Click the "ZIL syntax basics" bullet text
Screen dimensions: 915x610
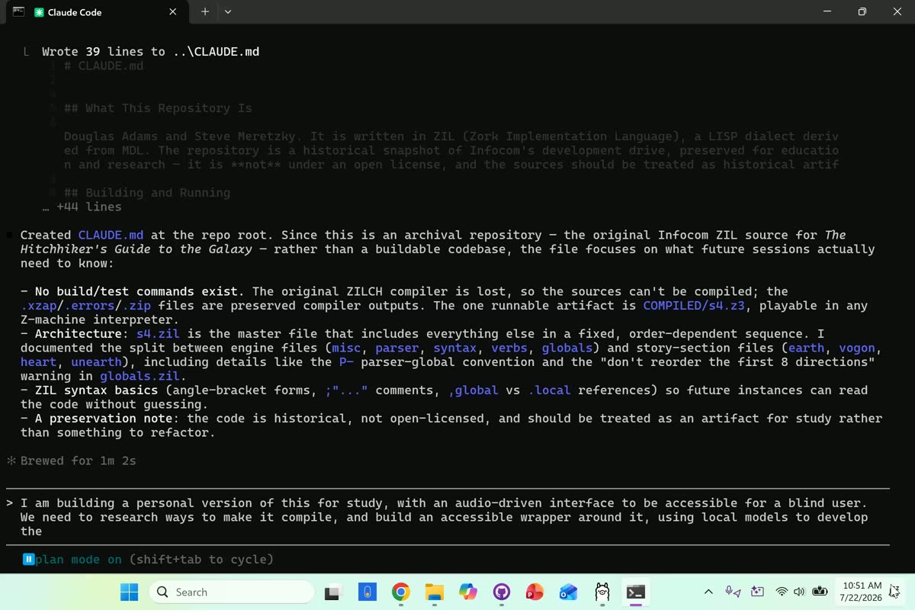coord(96,390)
